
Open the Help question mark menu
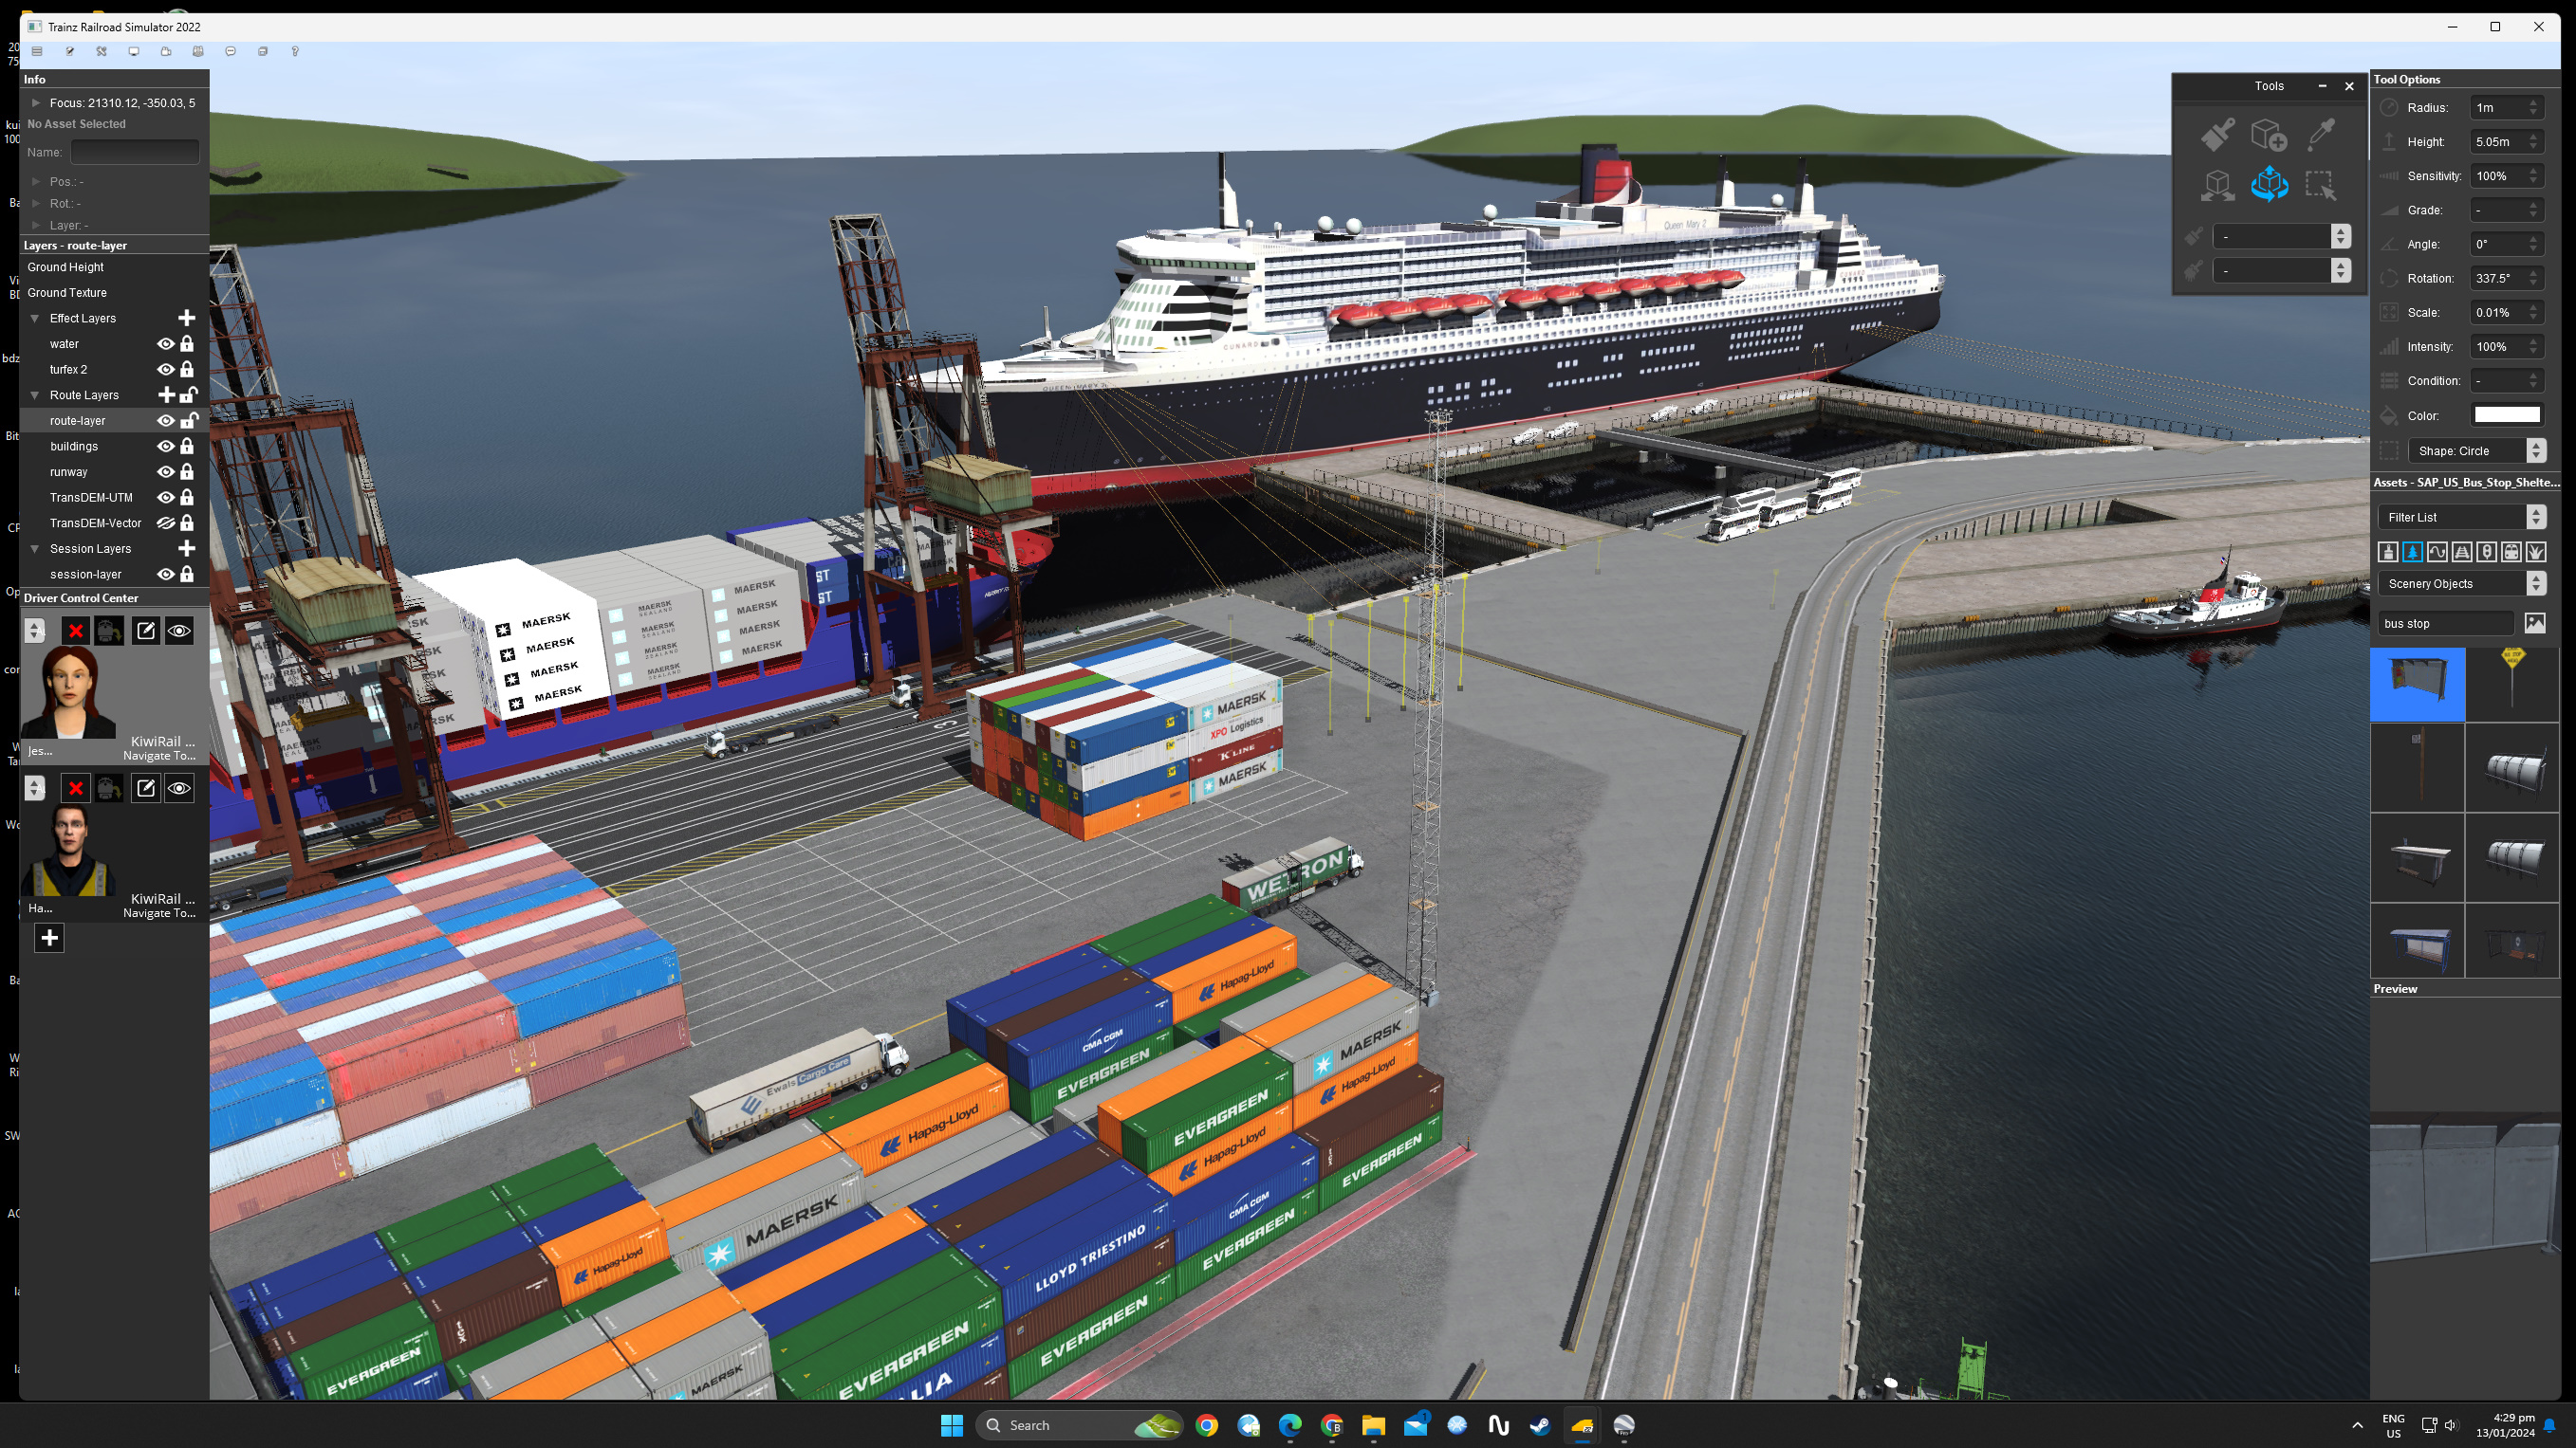tap(294, 51)
